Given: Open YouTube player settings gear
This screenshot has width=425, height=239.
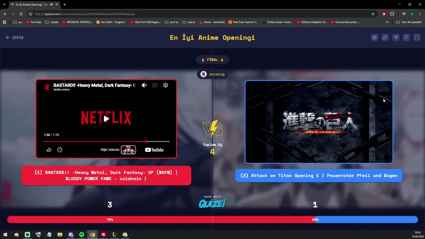Looking at the screenshot, I should [x=166, y=85].
